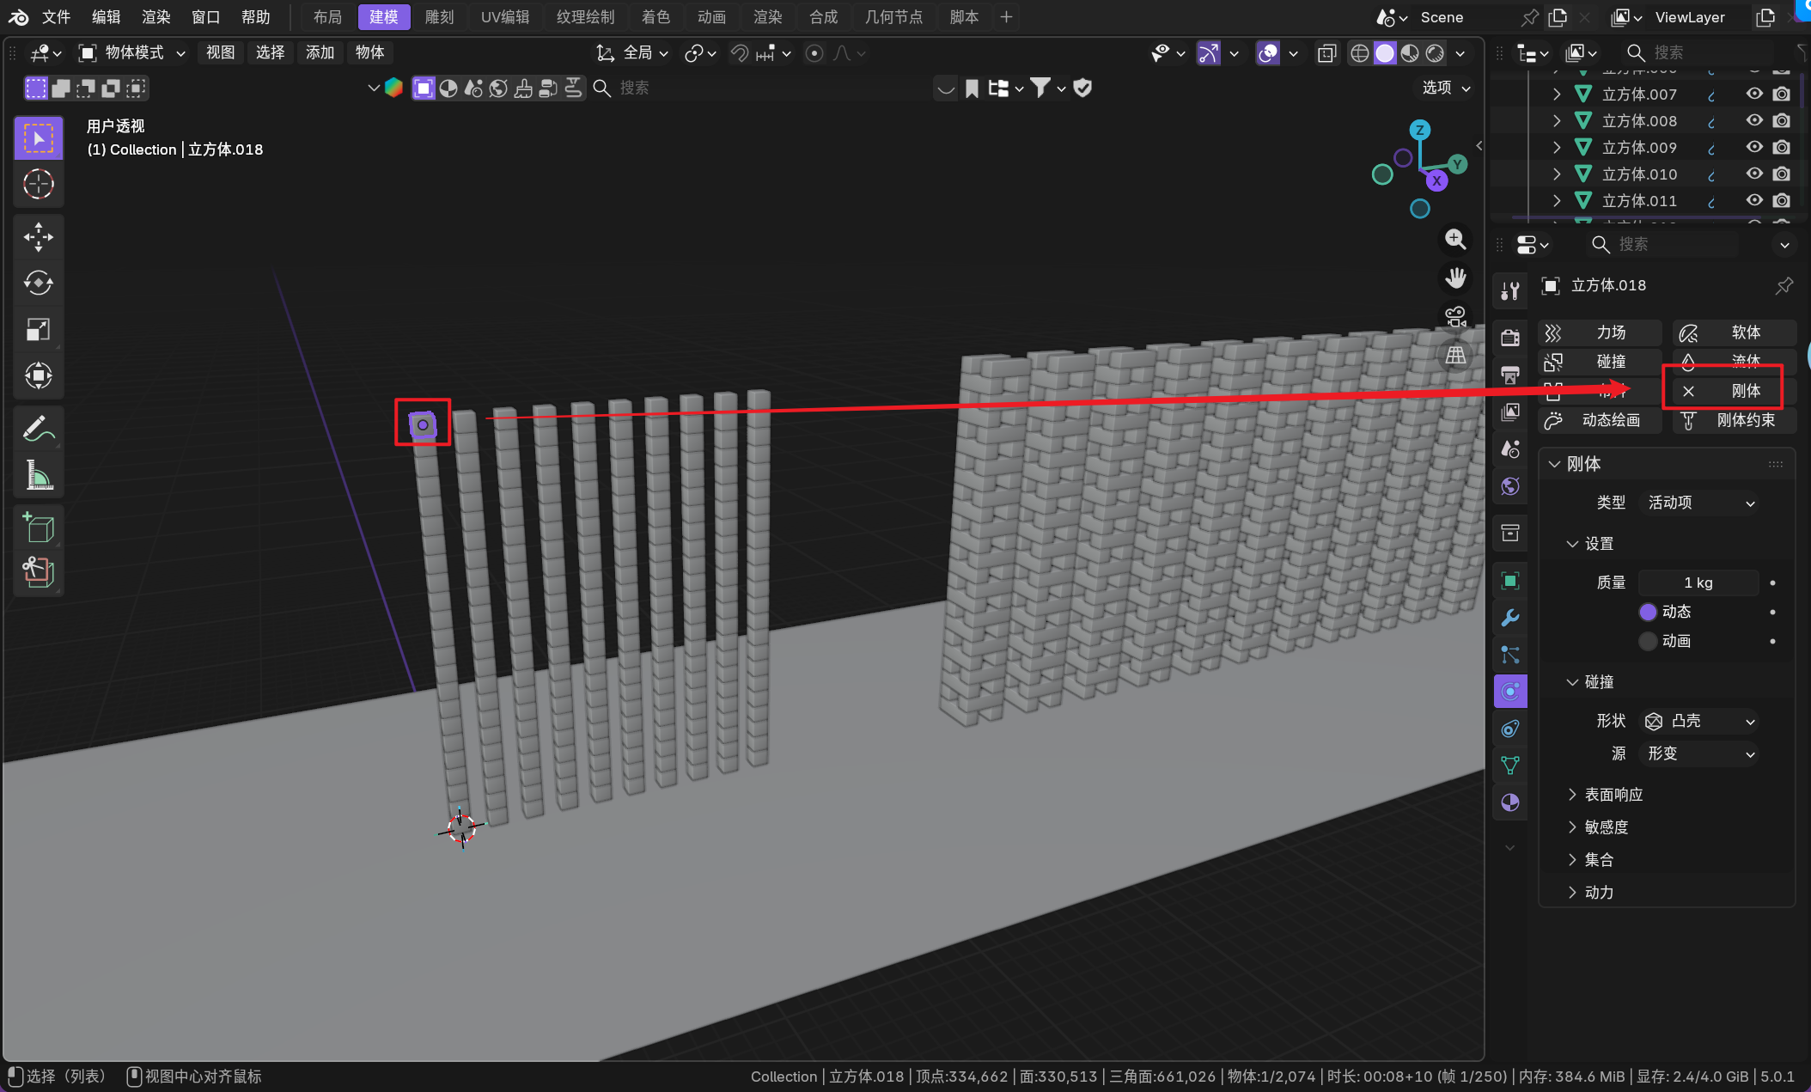
Task: Click the 质量 1 kg field
Action: pos(1698,583)
